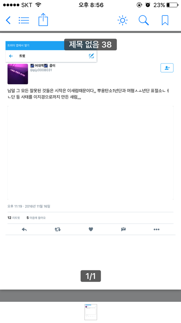Tap the heart like icon
This screenshot has height=323, width=181.
click(x=91, y=229)
